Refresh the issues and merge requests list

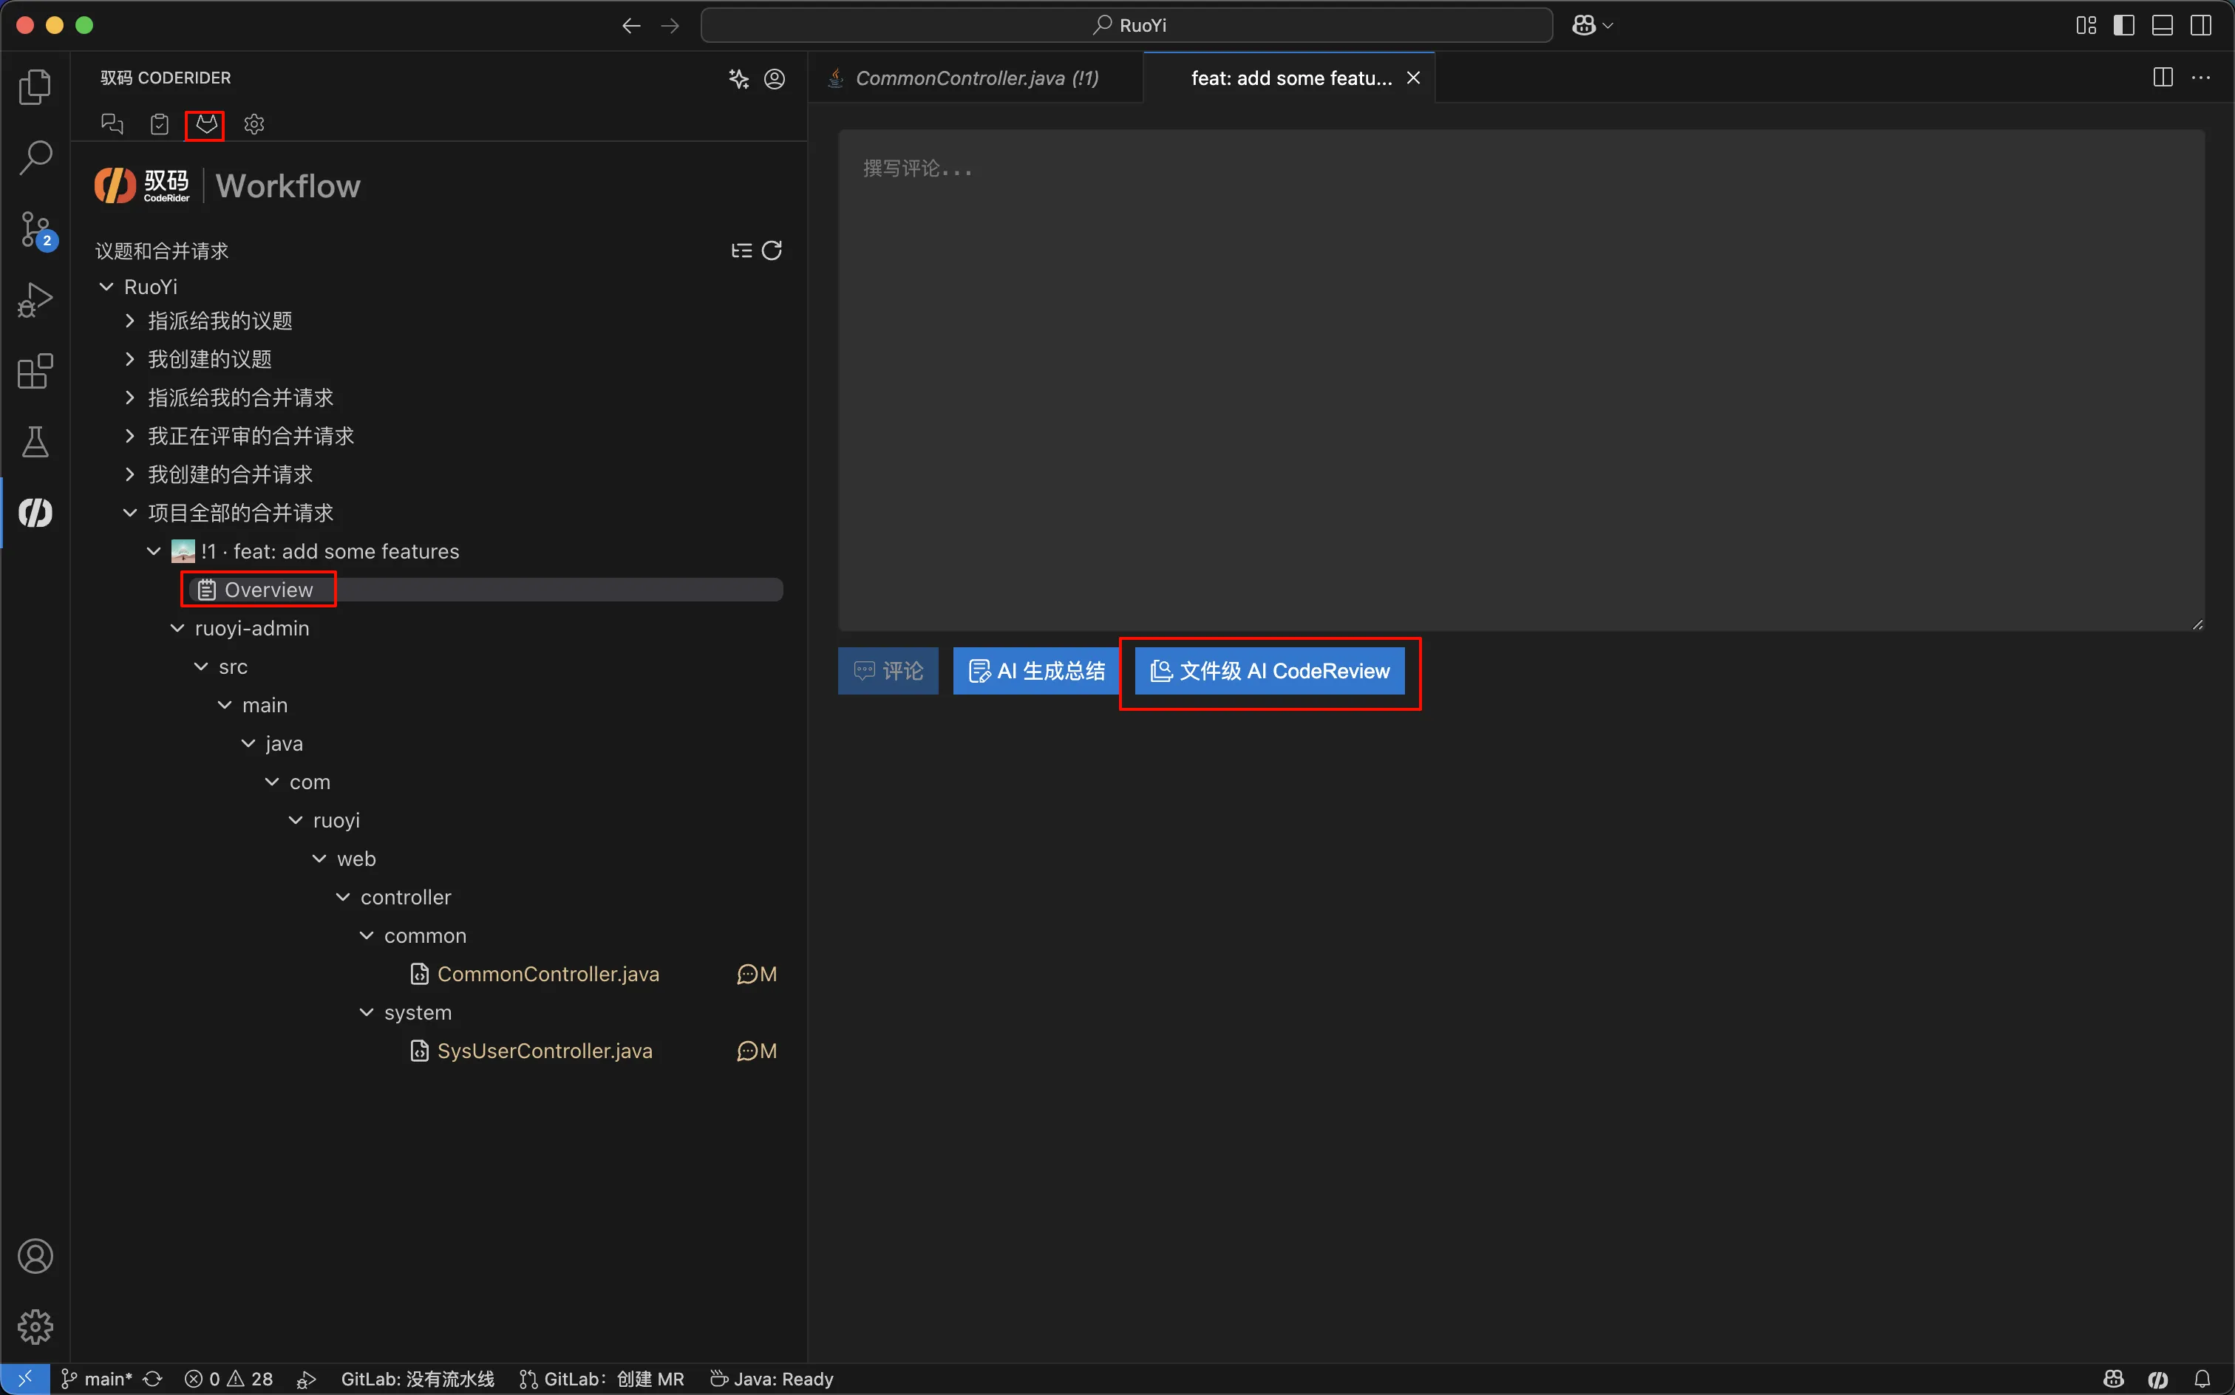[x=772, y=251]
